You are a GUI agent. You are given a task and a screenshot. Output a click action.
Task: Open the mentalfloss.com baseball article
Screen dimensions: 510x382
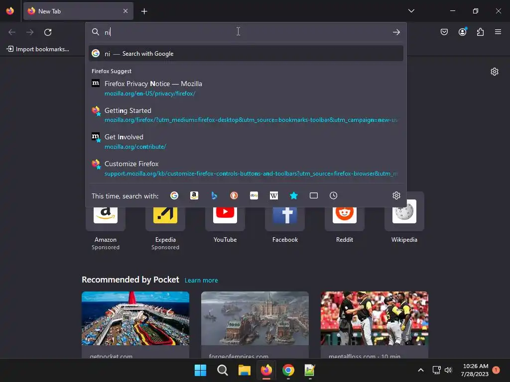tap(375, 325)
